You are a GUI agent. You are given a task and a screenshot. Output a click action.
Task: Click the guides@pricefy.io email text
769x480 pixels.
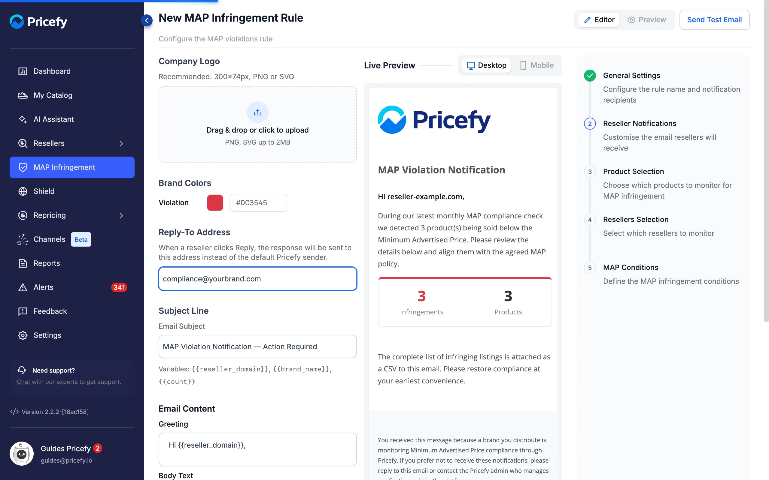coord(66,460)
